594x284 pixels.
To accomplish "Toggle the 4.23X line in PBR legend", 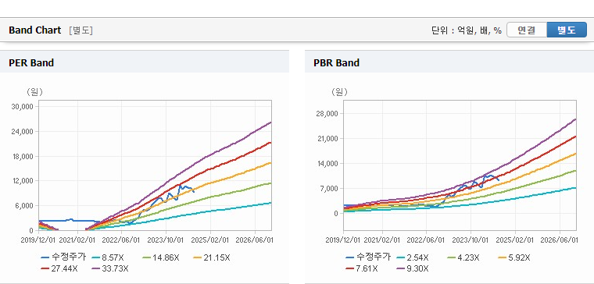I will pyautogui.click(x=463, y=258).
